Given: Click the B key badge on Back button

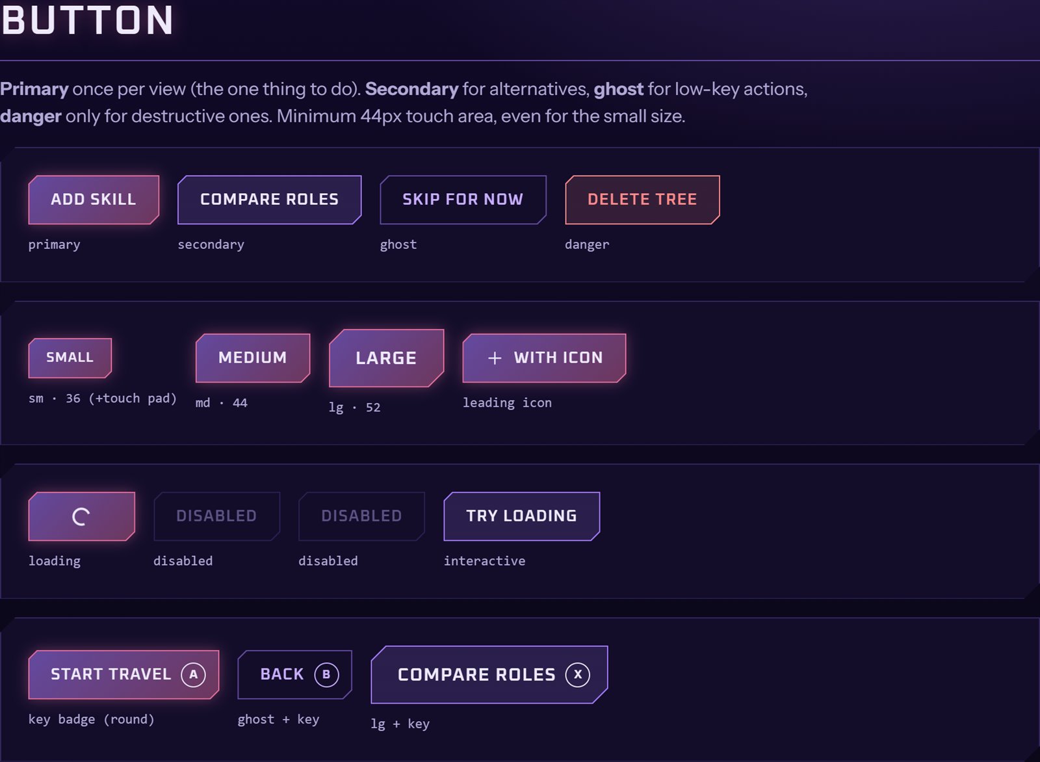Looking at the screenshot, I should pos(326,674).
